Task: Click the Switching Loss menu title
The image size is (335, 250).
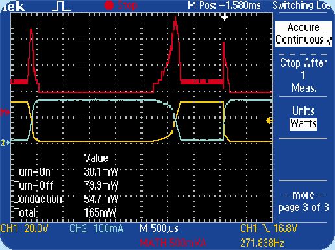Action: [x=302, y=5]
